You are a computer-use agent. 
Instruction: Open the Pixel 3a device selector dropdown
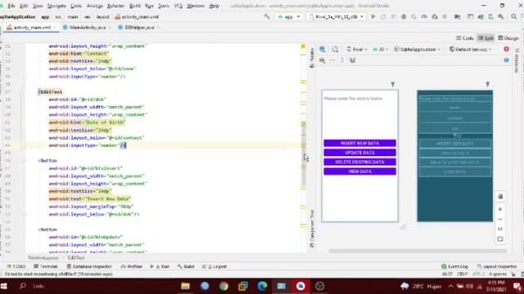click(336, 16)
